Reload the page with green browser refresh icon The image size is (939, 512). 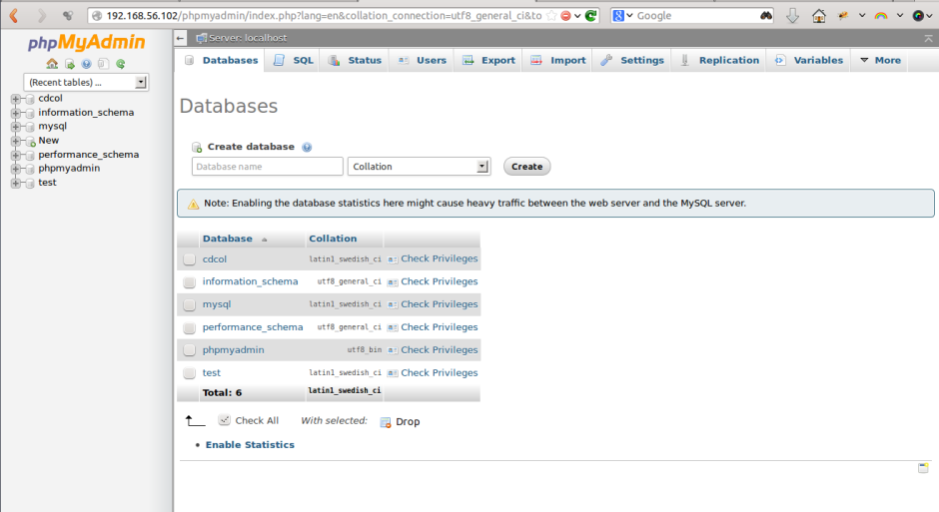pyautogui.click(x=590, y=16)
